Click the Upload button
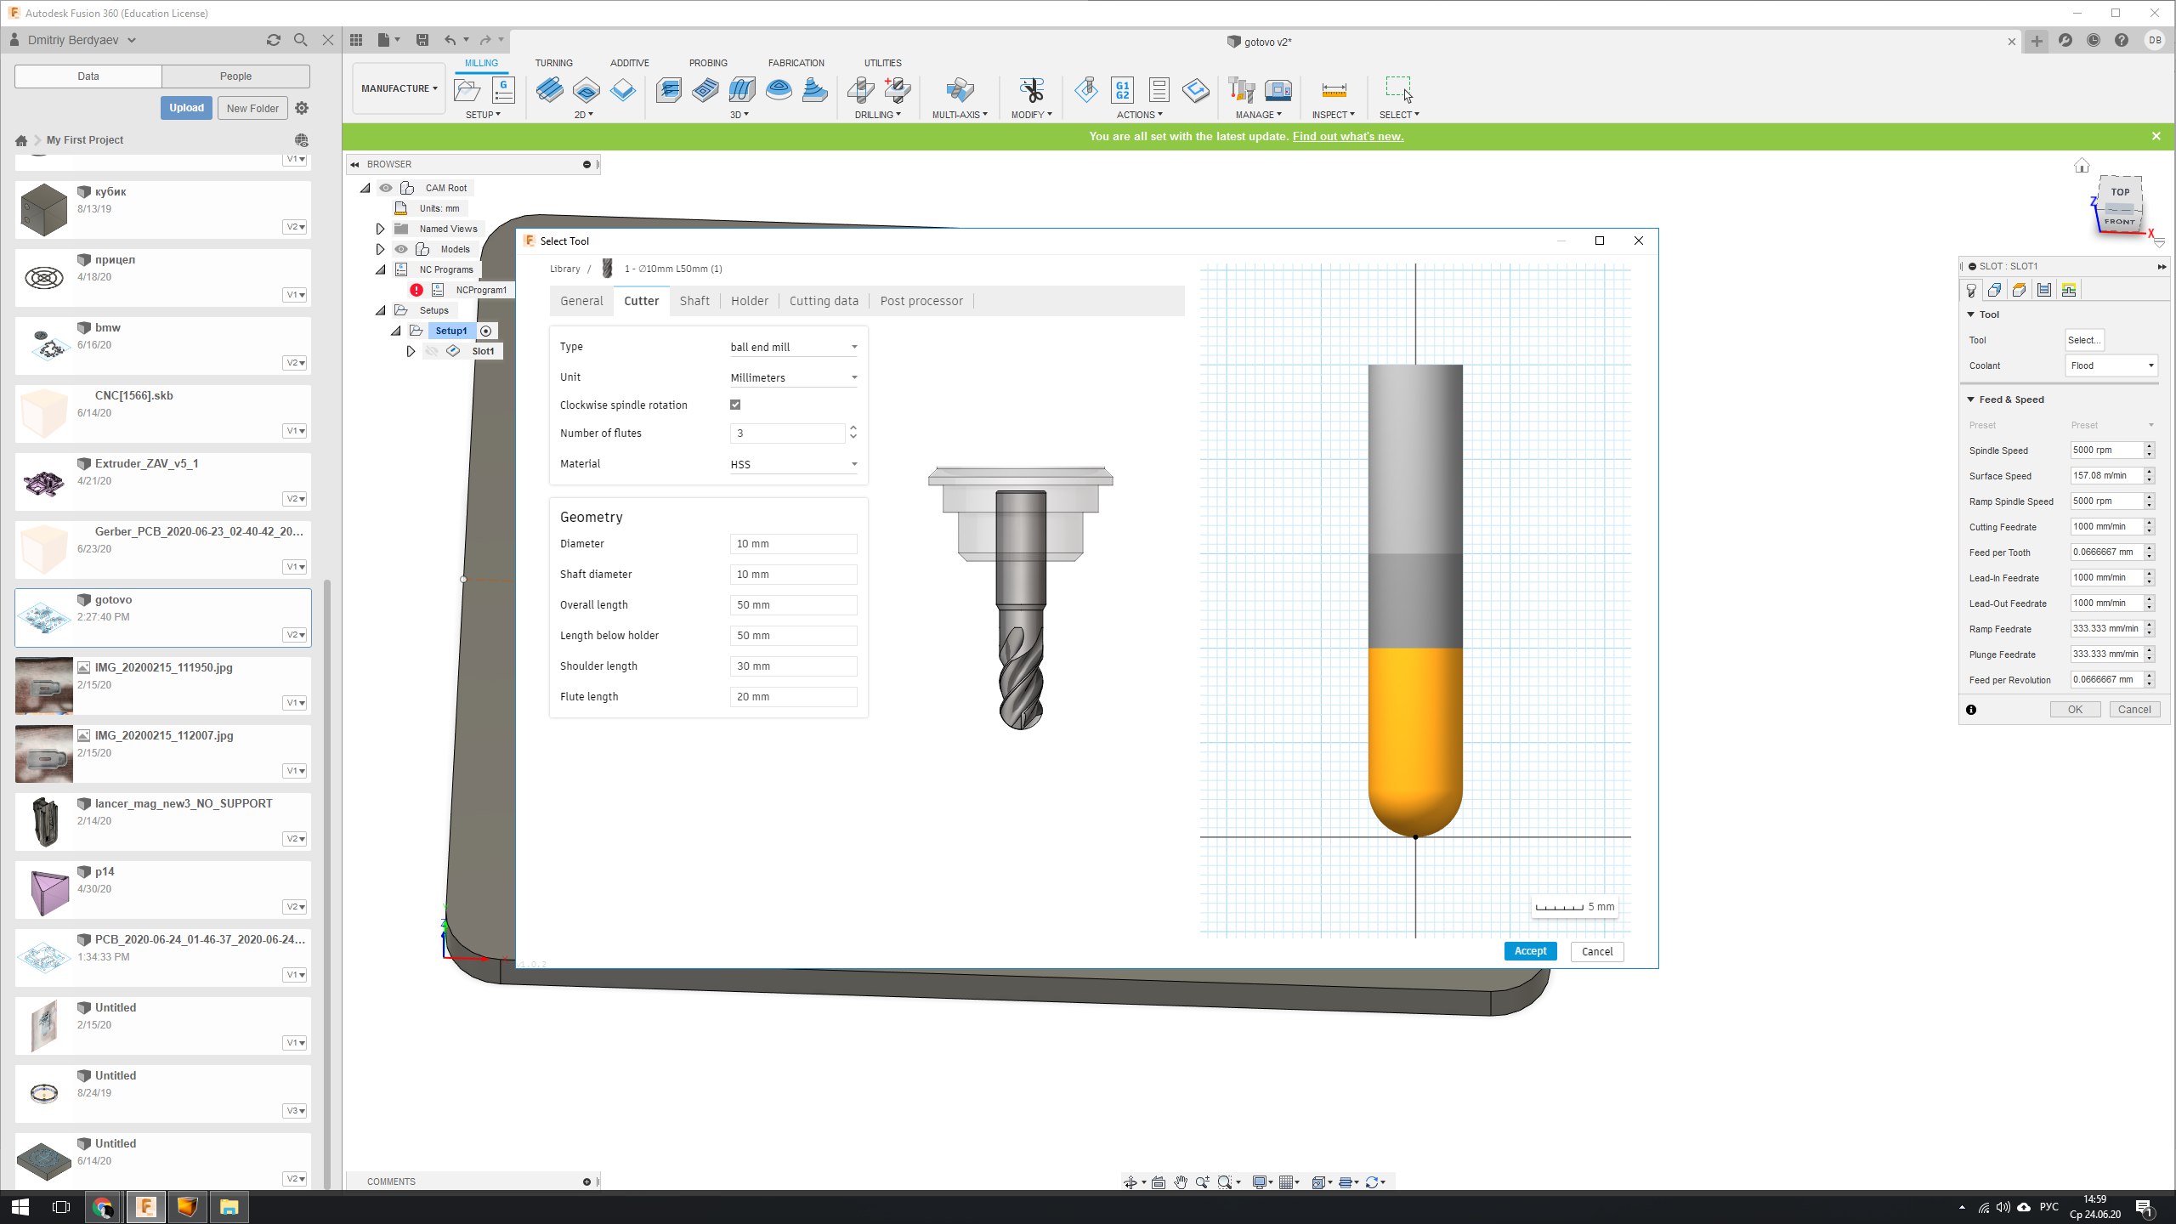The width and height of the screenshot is (2176, 1224). pyautogui.click(x=186, y=108)
